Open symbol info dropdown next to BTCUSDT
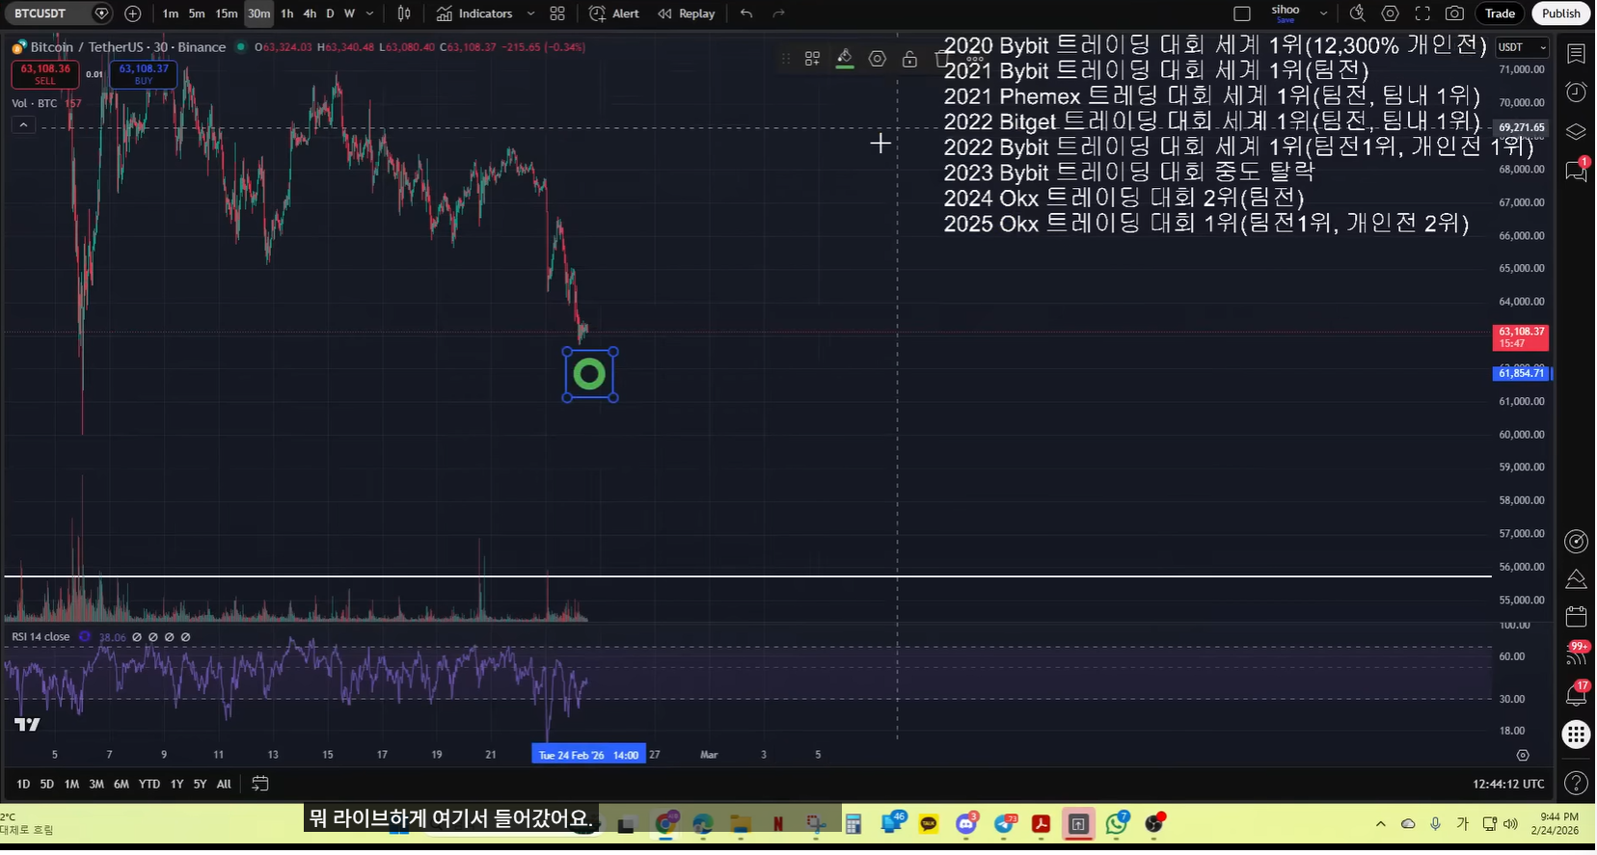The image size is (1597, 855). pos(101,13)
